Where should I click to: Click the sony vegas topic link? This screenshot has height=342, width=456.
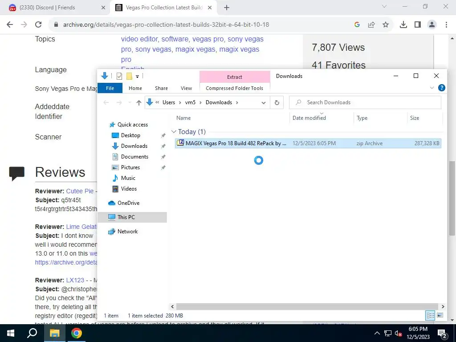pyautogui.click(x=153, y=49)
